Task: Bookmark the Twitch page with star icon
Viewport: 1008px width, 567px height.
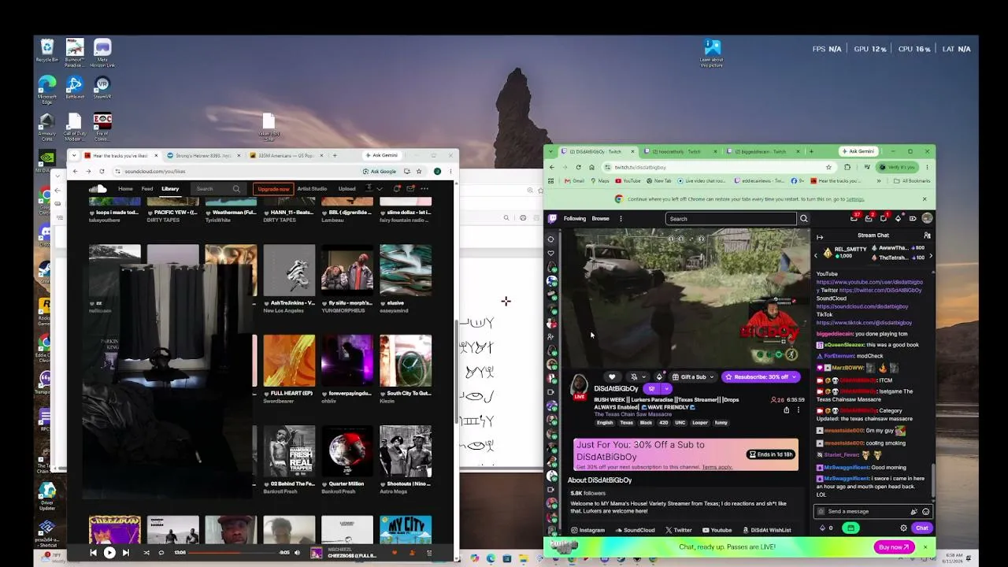Action: click(828, 167)
